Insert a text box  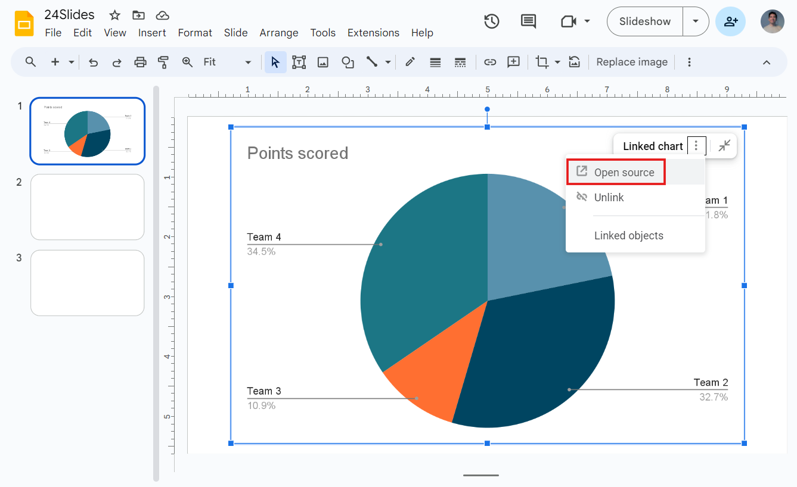(x=299, y=62)
